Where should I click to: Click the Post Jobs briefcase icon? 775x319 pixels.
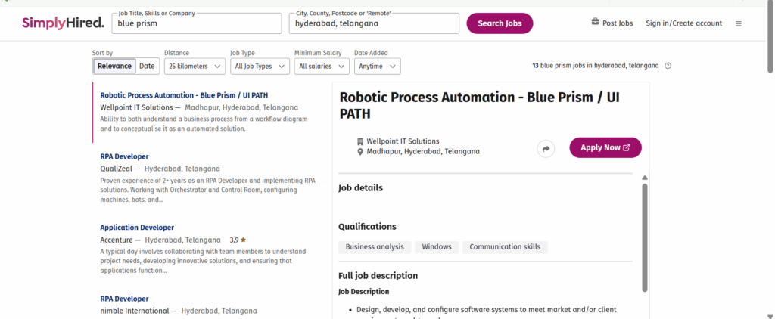[595, 23]
